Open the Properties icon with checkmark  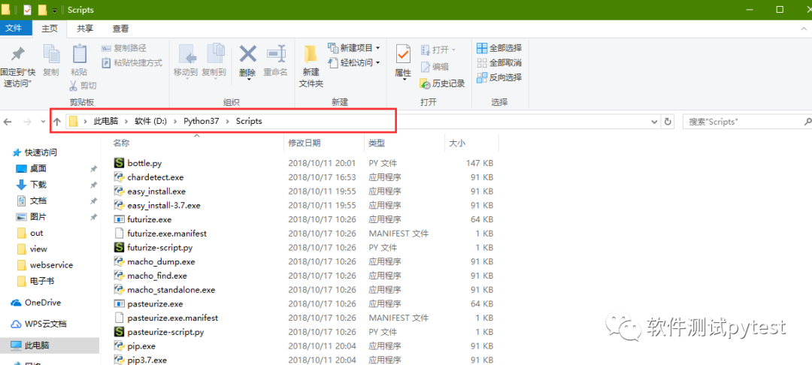coord(402,54)
